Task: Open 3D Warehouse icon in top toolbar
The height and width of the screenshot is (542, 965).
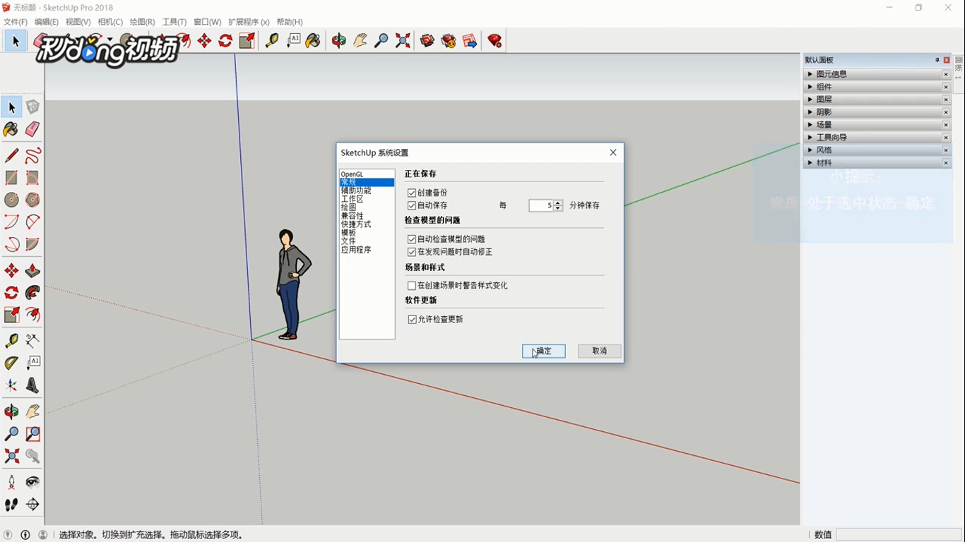Action: click(x=427, y=41)
